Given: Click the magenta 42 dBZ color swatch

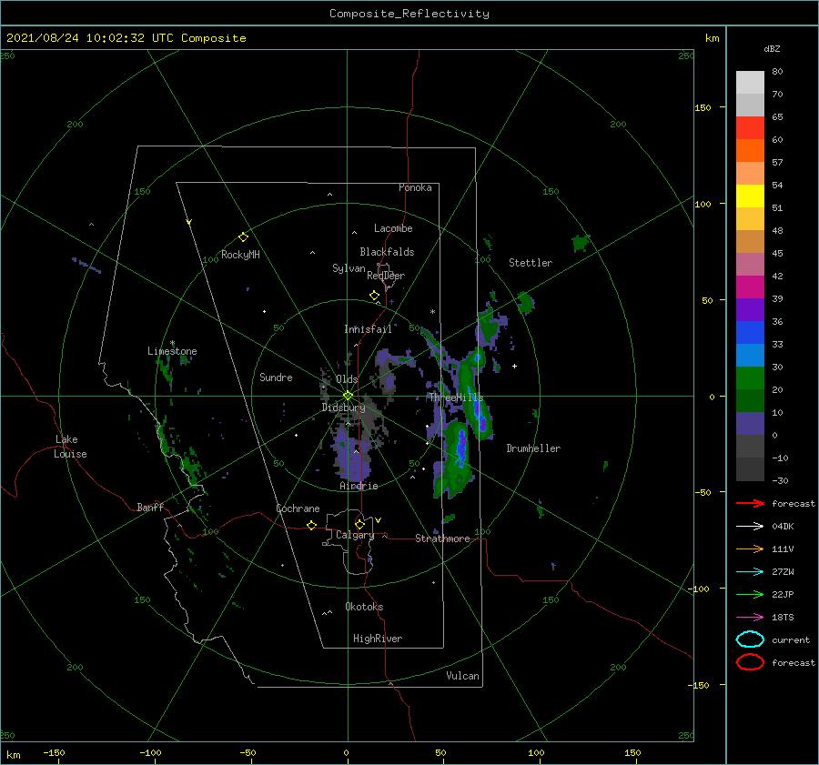Looking at the screenshot, I should pos(750,287).
